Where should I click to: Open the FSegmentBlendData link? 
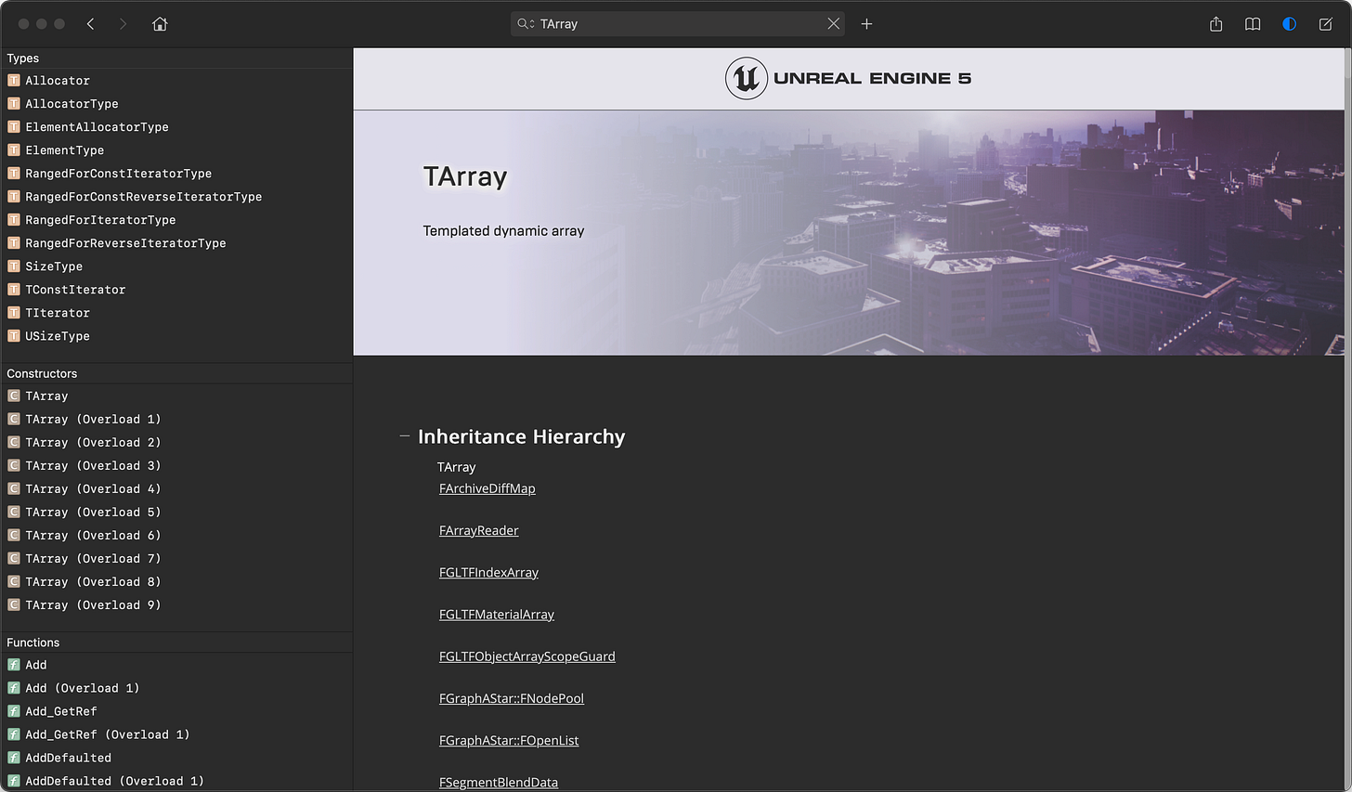click(x=499, y=782)
